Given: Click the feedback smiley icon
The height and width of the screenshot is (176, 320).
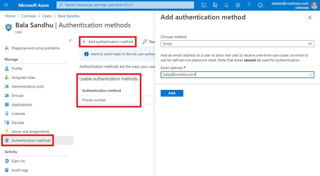Looking at the screenshot, I should point(260,5).
